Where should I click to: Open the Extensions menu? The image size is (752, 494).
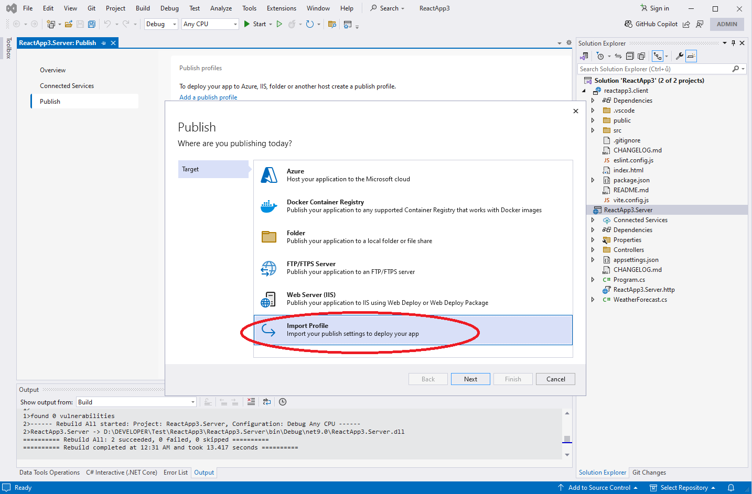pyautogui.click(x=281, y=8)
